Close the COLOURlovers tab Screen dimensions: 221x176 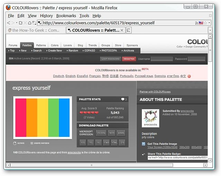pos(122,30)
